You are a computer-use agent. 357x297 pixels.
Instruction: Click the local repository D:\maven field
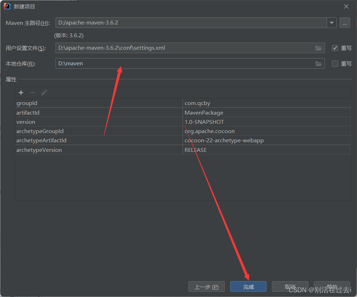pyautogui.click(x=190, y=64)
